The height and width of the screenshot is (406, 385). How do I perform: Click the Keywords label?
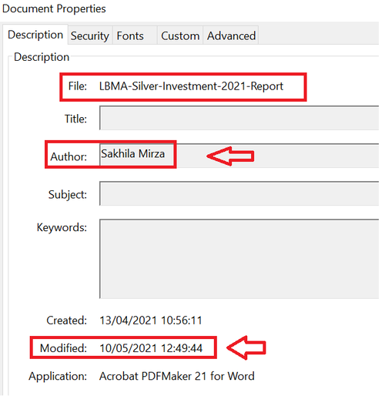[x=62, y=227]
